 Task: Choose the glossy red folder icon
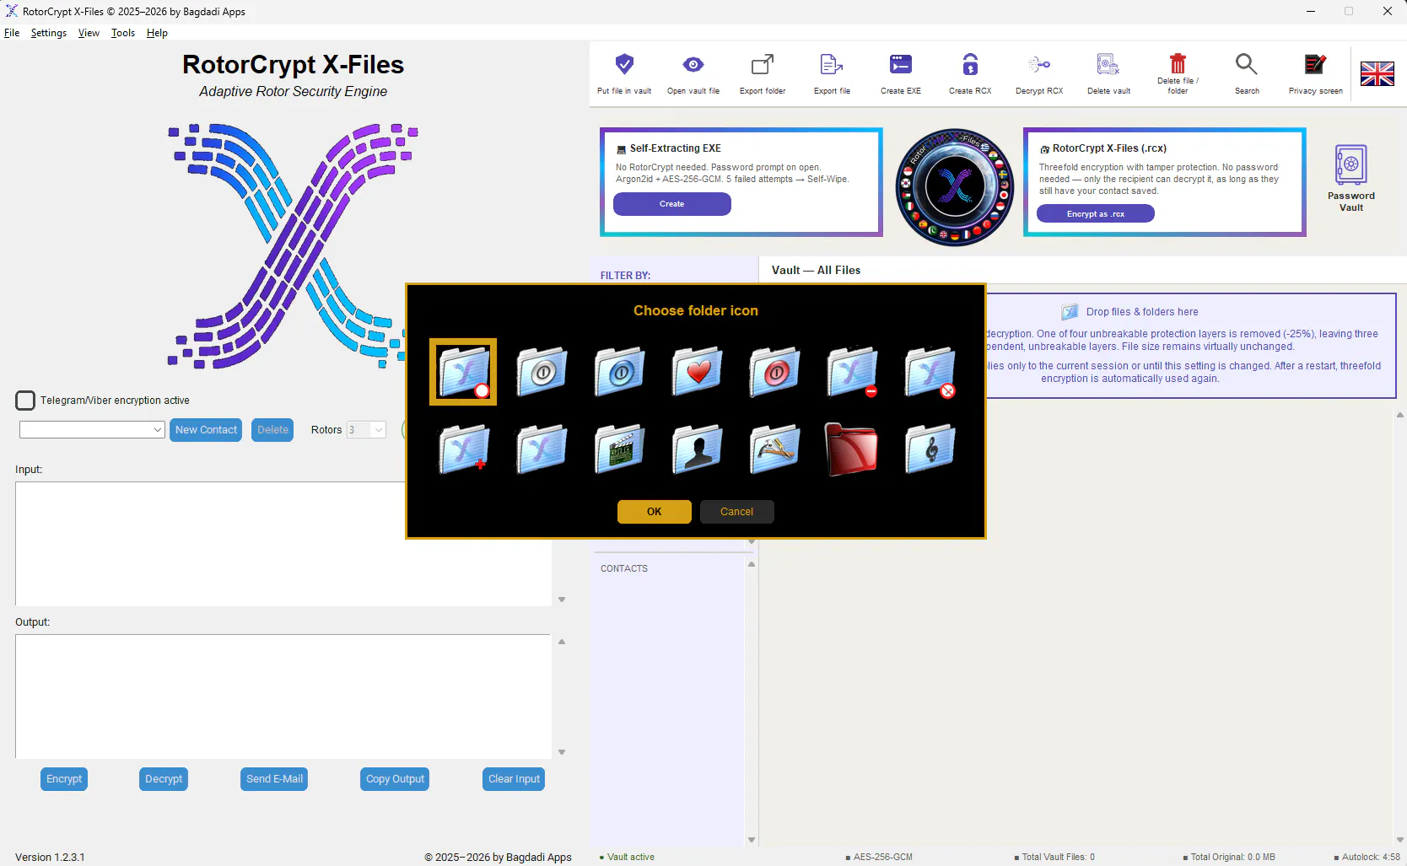(x=852, y=449)
